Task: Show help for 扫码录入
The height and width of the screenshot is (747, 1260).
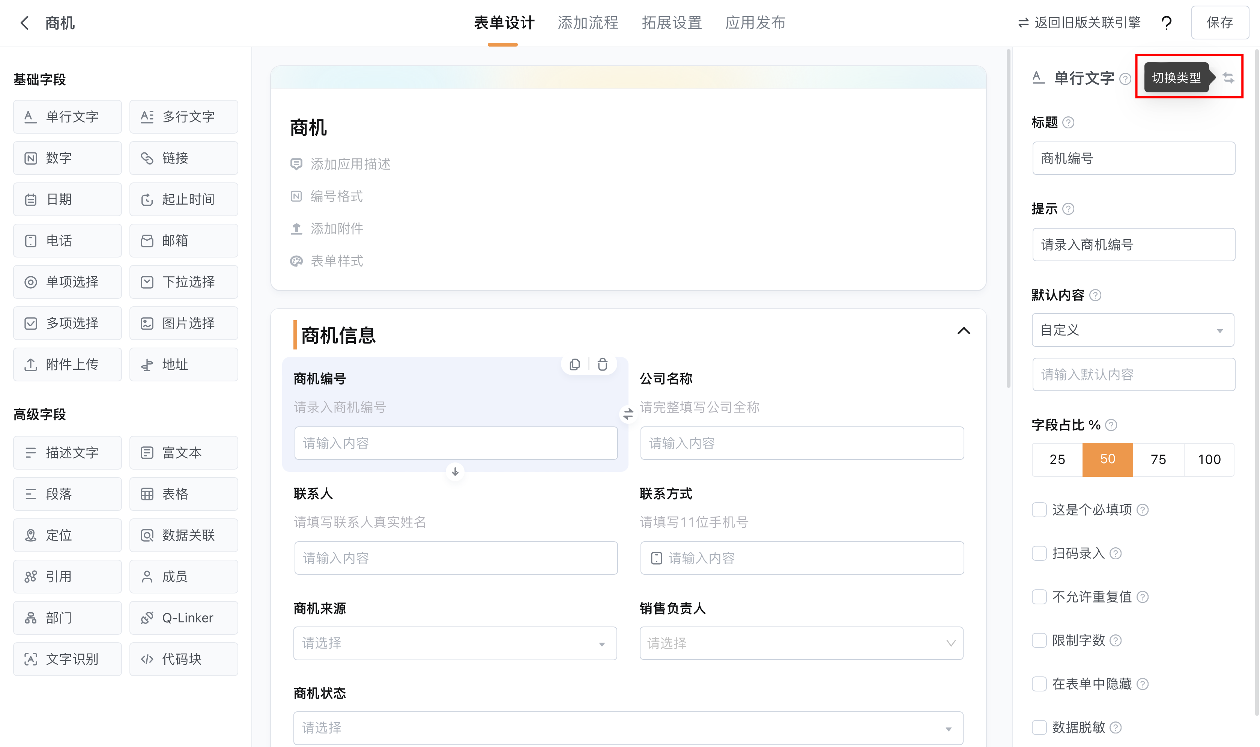Action: tap(1115, 554)
